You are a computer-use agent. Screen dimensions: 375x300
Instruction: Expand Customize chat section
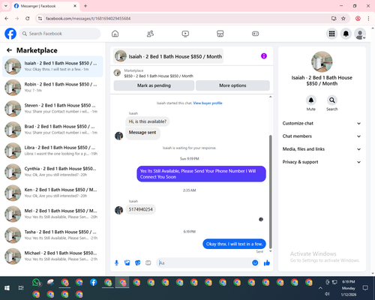(x=322, y=123)
